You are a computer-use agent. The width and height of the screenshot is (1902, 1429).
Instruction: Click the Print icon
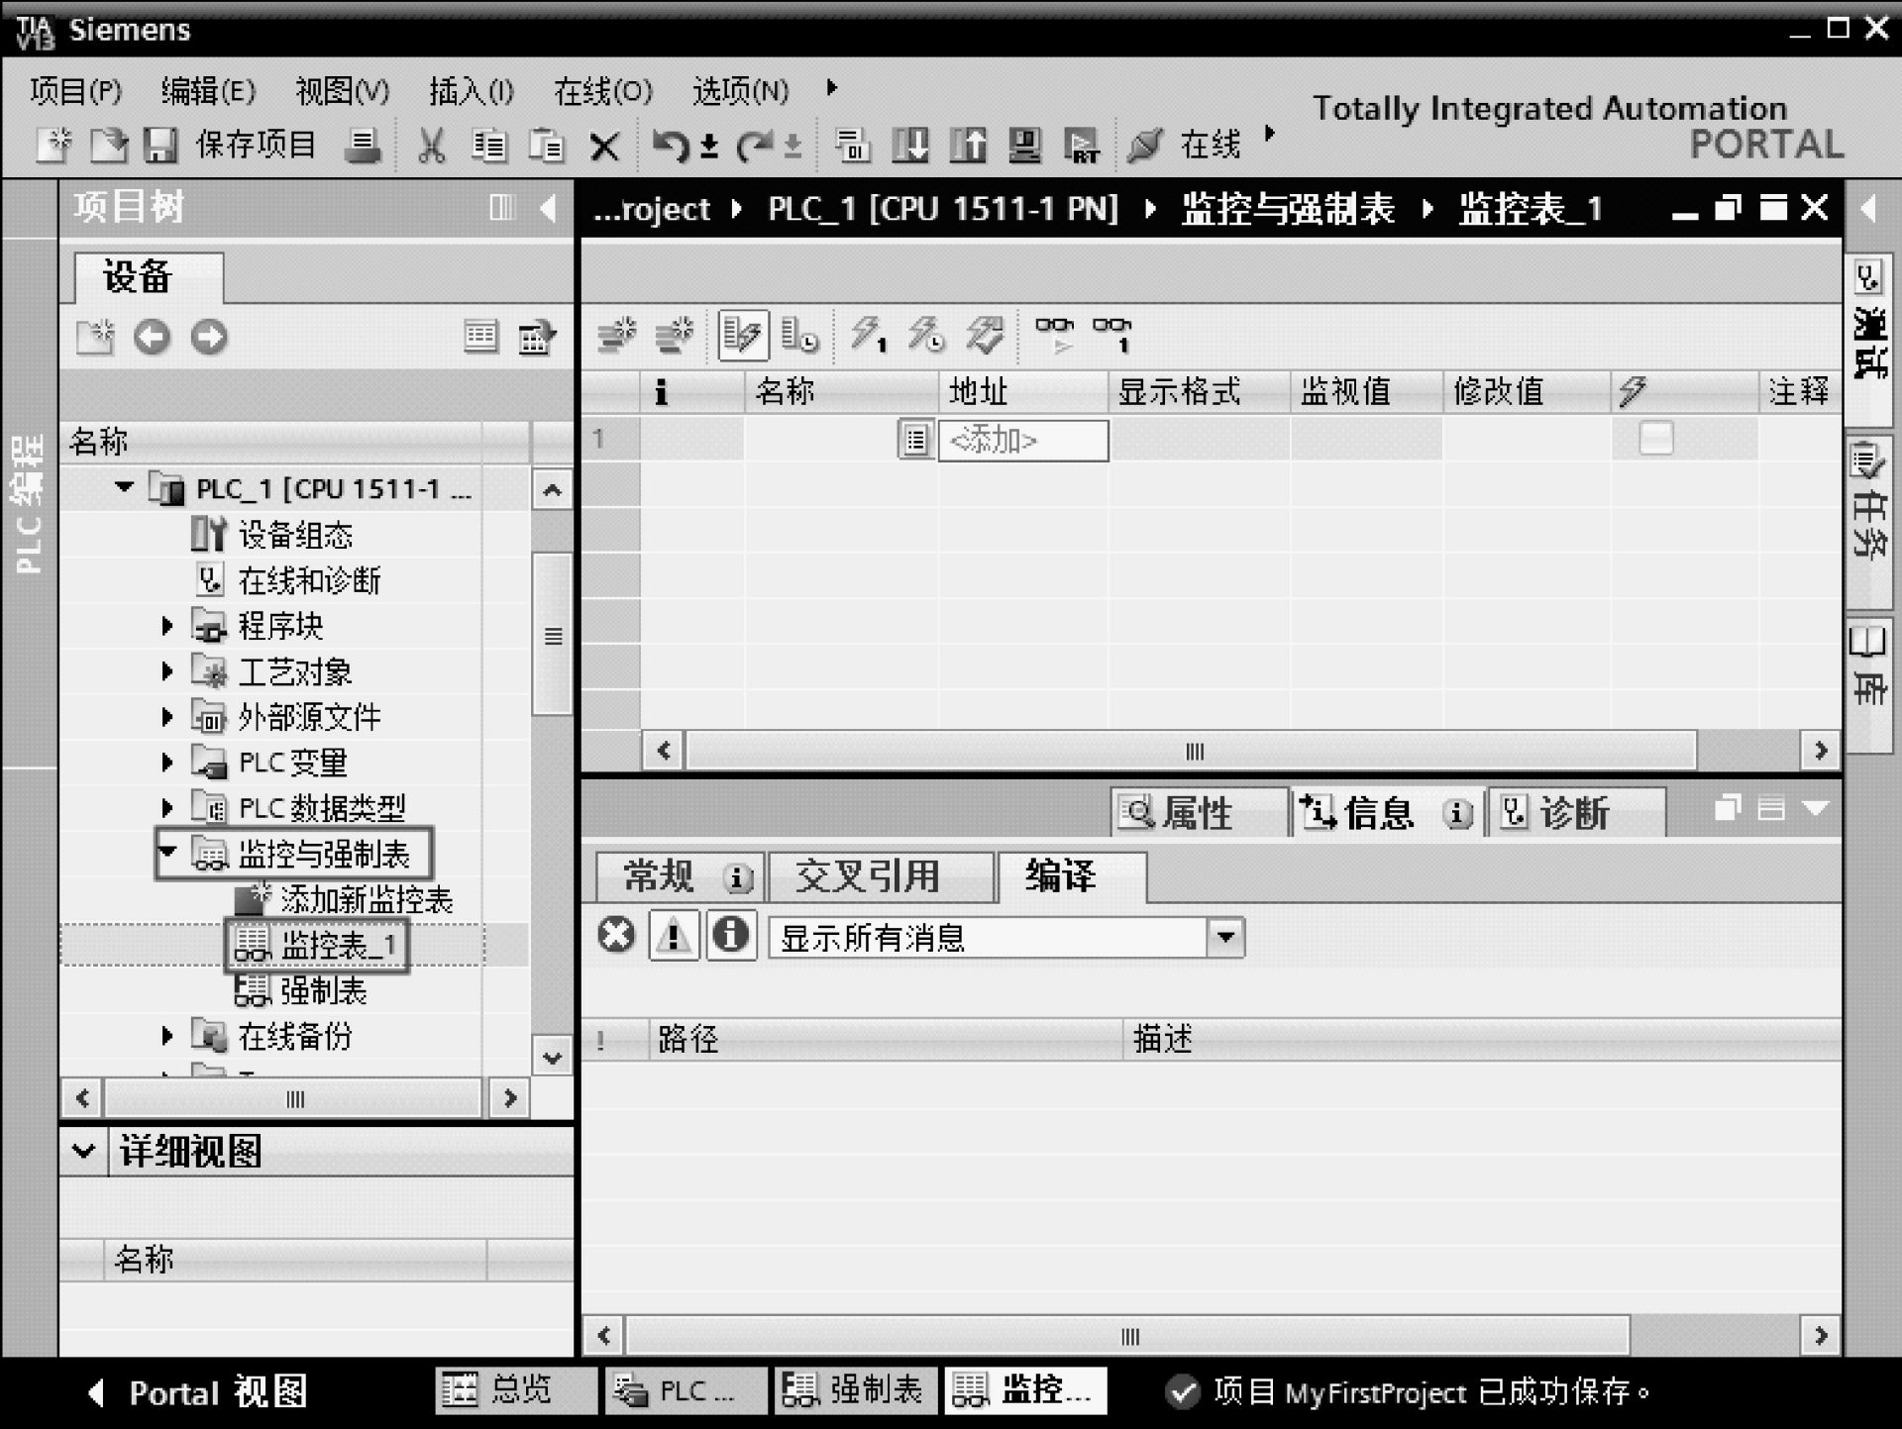click(x=363, y=147)
